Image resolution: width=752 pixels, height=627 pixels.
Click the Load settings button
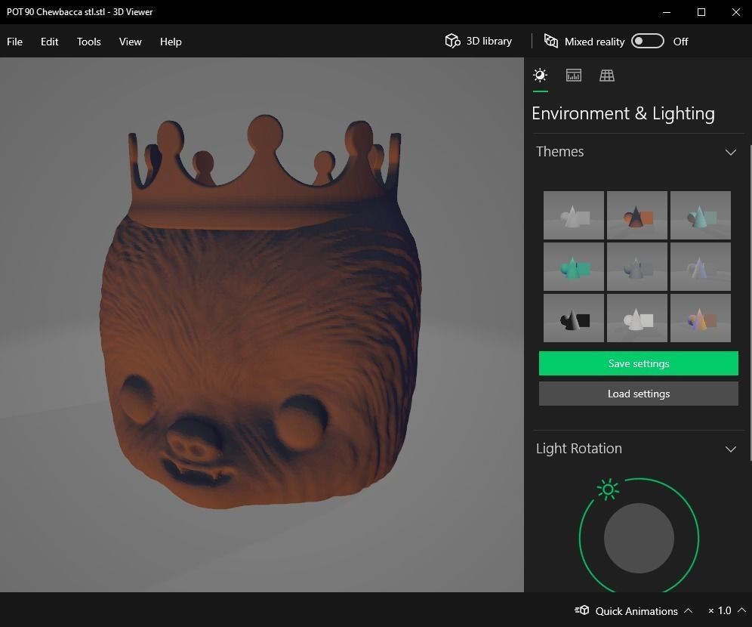[x=638, y=394]
